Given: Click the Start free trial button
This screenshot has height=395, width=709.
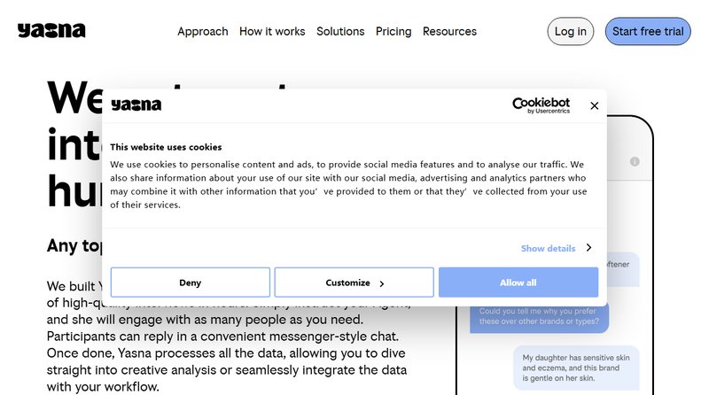Looking at the screenshot, I should pos(648,31).
